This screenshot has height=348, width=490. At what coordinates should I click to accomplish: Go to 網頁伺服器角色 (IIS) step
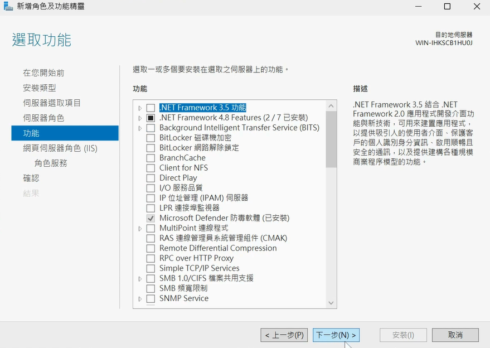coord(60,148)
